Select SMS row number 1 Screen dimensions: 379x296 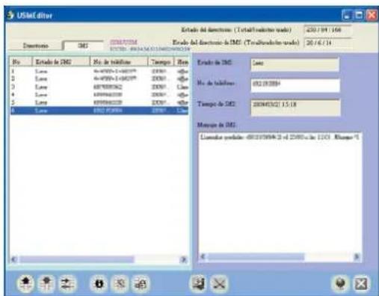pyautogui.click(x=99, y=71)
